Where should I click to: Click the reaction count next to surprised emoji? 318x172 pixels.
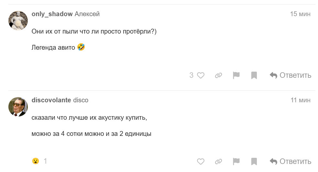(45, 161)
